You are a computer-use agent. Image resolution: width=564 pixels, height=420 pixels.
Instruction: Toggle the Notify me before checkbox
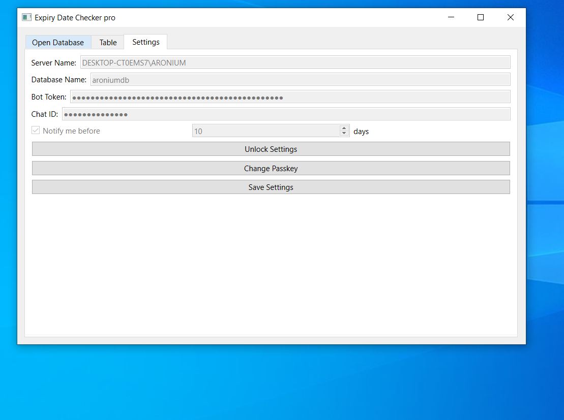point(36,131)
